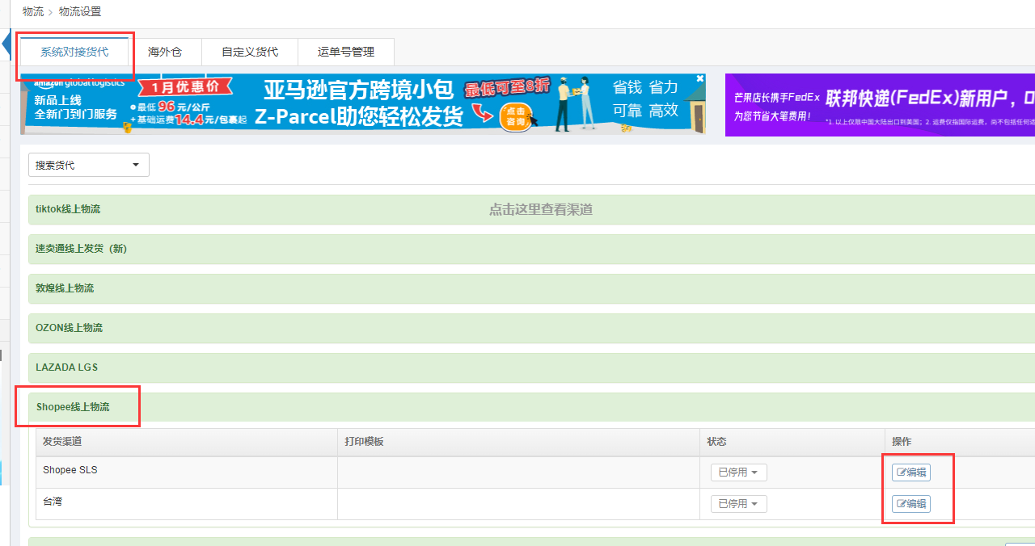The width and height of the screenshot is (1035, 546).
Task: Click 编辑 for the Shopee SLS channel
Action: [911, 472]
